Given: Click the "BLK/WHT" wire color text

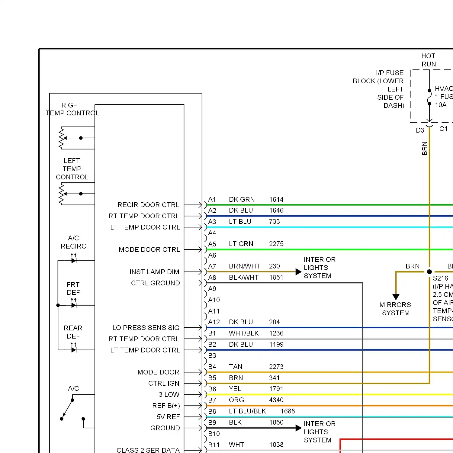Looking at the screenshot, I should (x=244, y=277).
